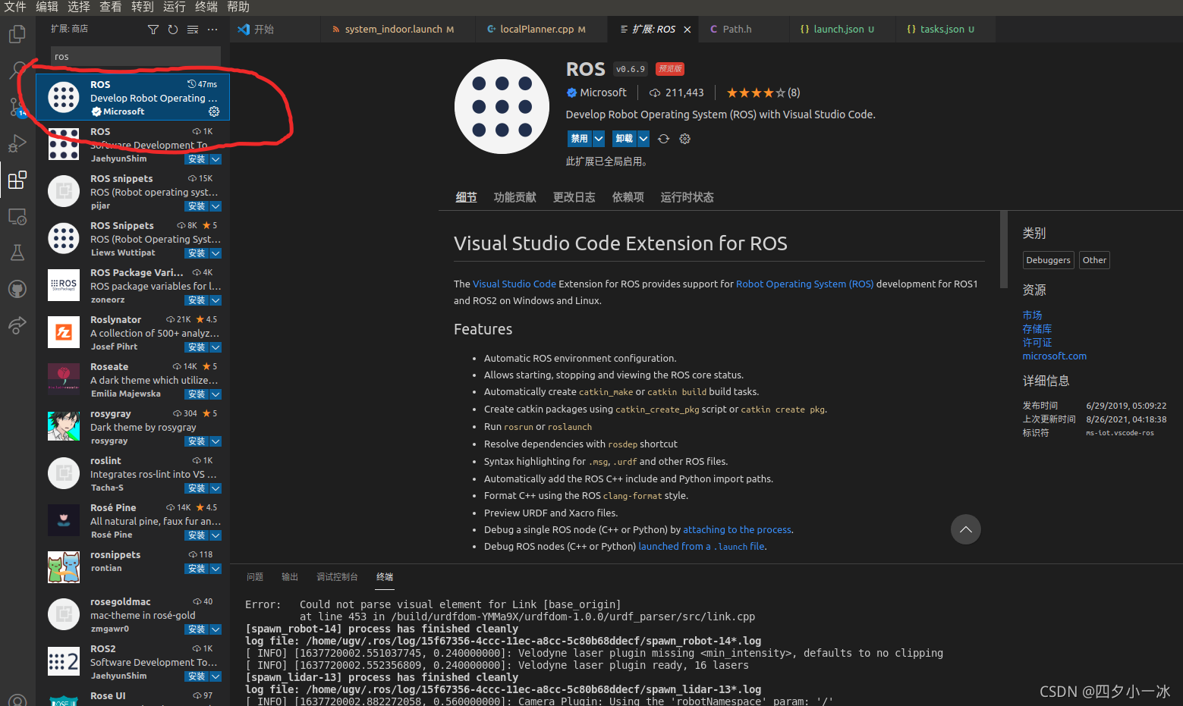The width and height of the screenshot is (1183, 706).
Task: Expand the 禁用 dropdown arrow
Action: (599, 139)
